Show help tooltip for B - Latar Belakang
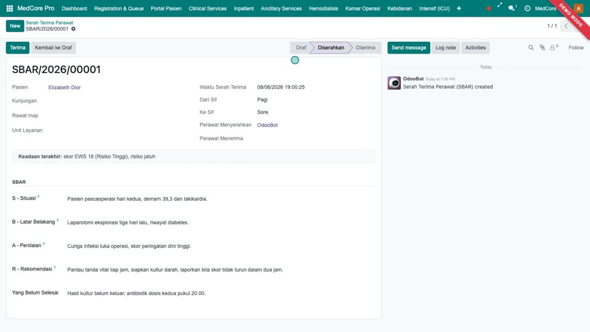590x332 pixels. point(58,220)
